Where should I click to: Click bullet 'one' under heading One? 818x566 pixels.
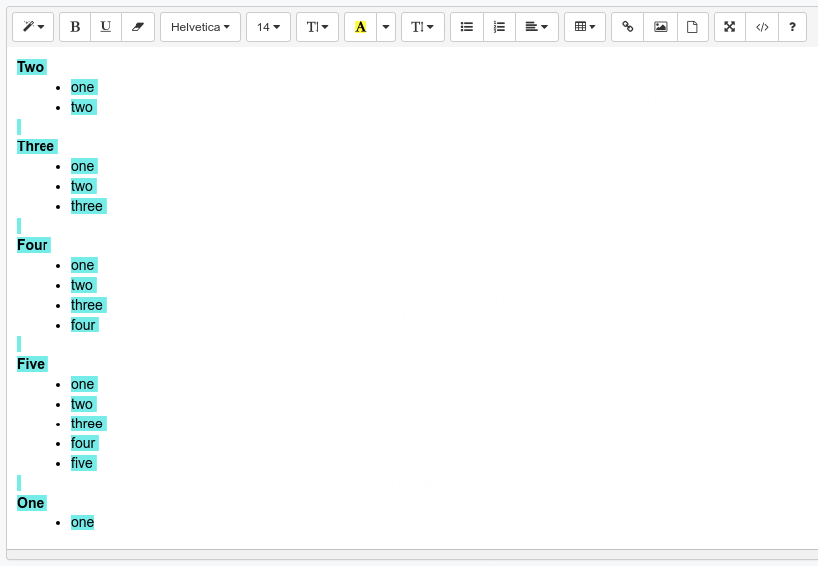click(x=82, y=522)
